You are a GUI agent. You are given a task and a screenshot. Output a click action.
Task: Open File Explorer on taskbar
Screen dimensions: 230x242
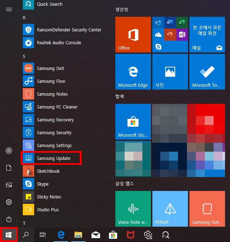click(78, 235)
